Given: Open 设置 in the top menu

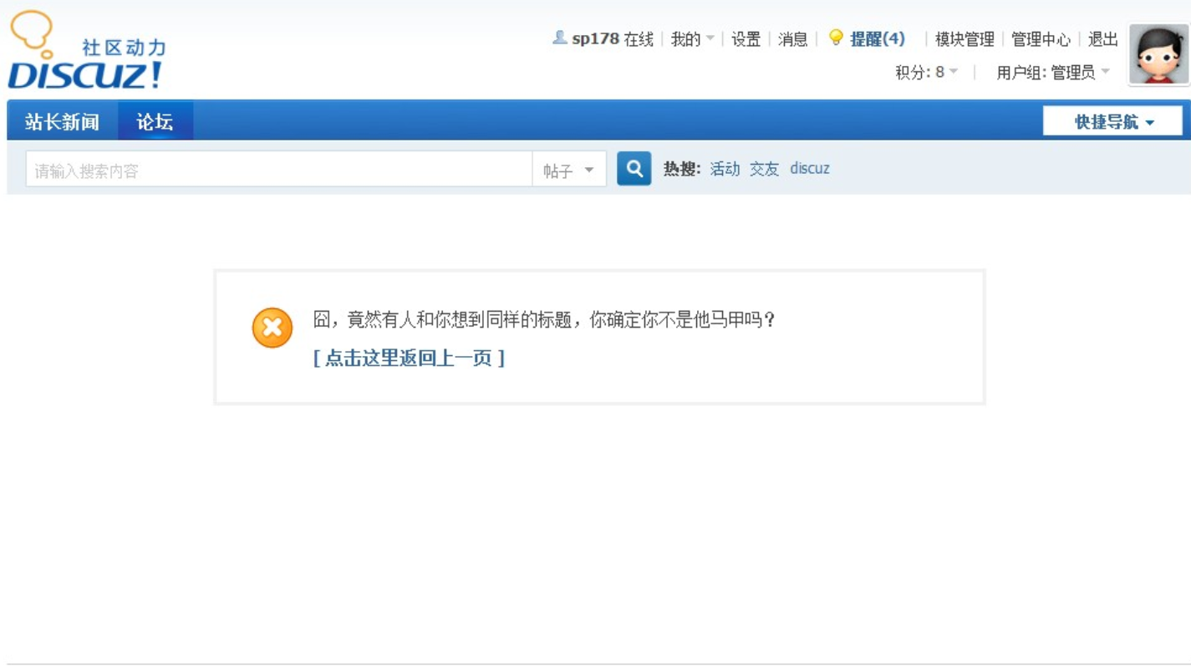Looking at the screenshot, I should pyautogui.click(x=746, y=39).
